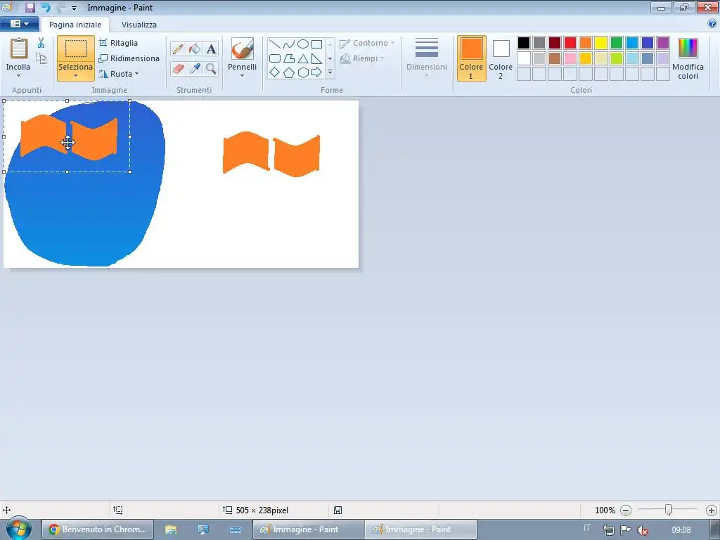Click the Undo arrow in title bar
720x540 pixels.
(46, 7)
